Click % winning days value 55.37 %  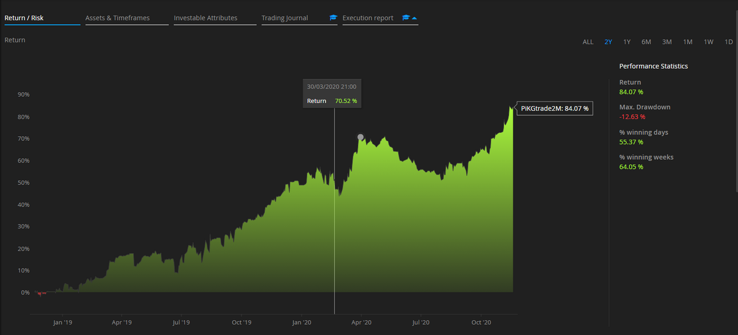[x=632, y=142]
